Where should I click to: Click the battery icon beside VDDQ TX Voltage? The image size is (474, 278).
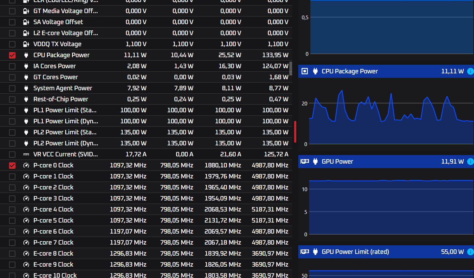(x=26, y=44)
